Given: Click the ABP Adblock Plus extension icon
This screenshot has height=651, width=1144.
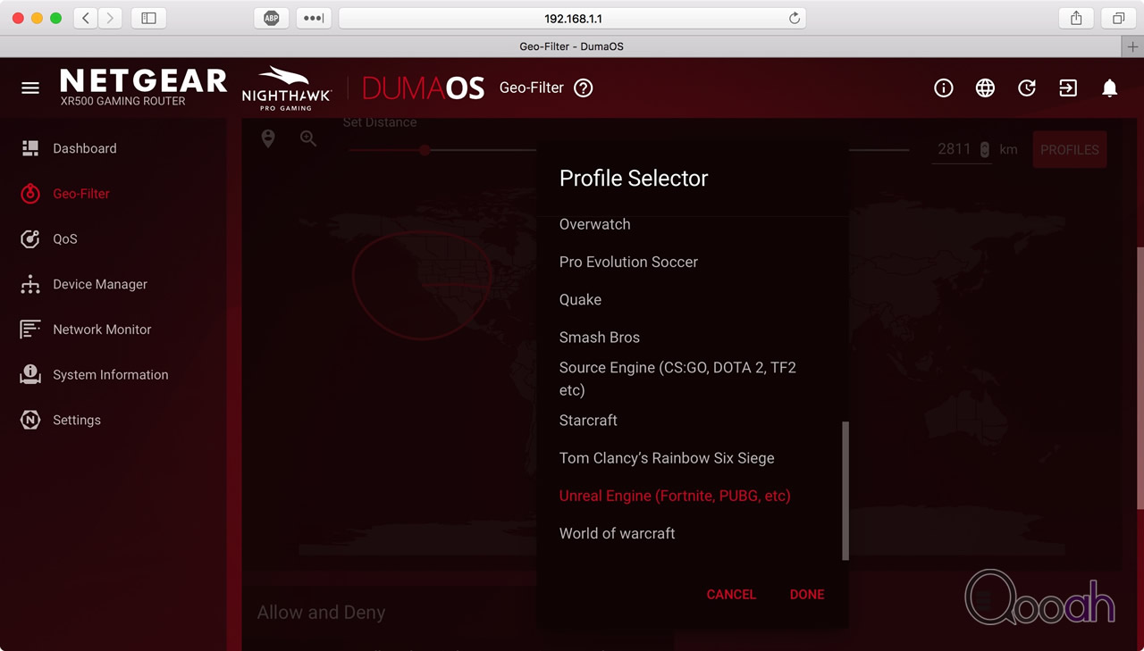Looking at the screenshot, I should point(272,18).
